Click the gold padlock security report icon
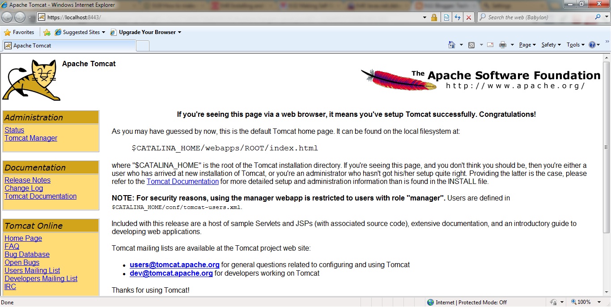The width and height of the screenshot is (611, 307). point(434,17)
